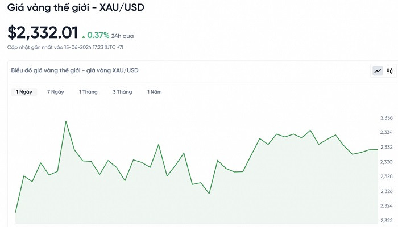Select the 7 Ngày time range
398x227 pixels.
[56, 92]
